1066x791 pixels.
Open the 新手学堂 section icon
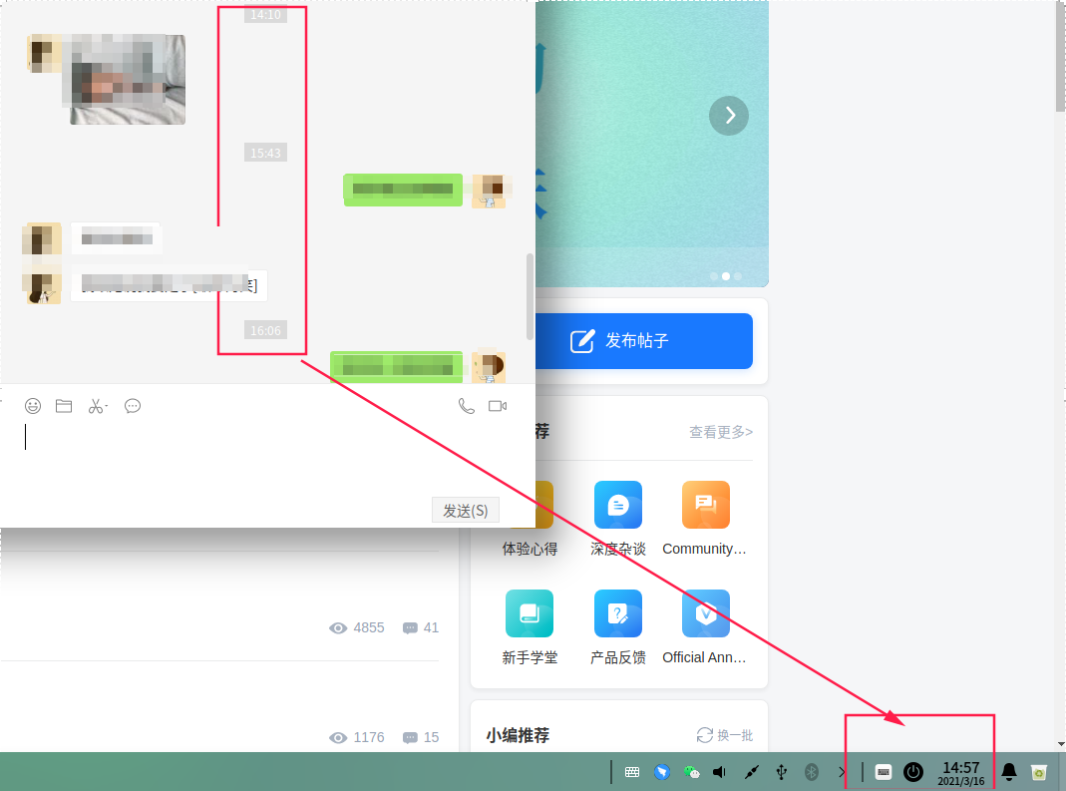(x=530, y=613)
